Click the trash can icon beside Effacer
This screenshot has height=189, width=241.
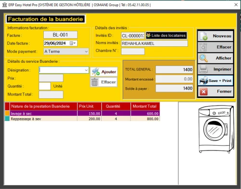click(x=94, y=82)
